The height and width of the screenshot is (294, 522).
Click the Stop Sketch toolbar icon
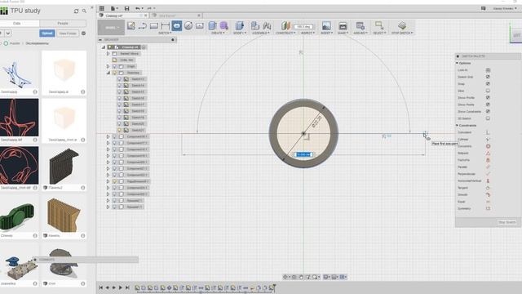click(x=402, y=25)
